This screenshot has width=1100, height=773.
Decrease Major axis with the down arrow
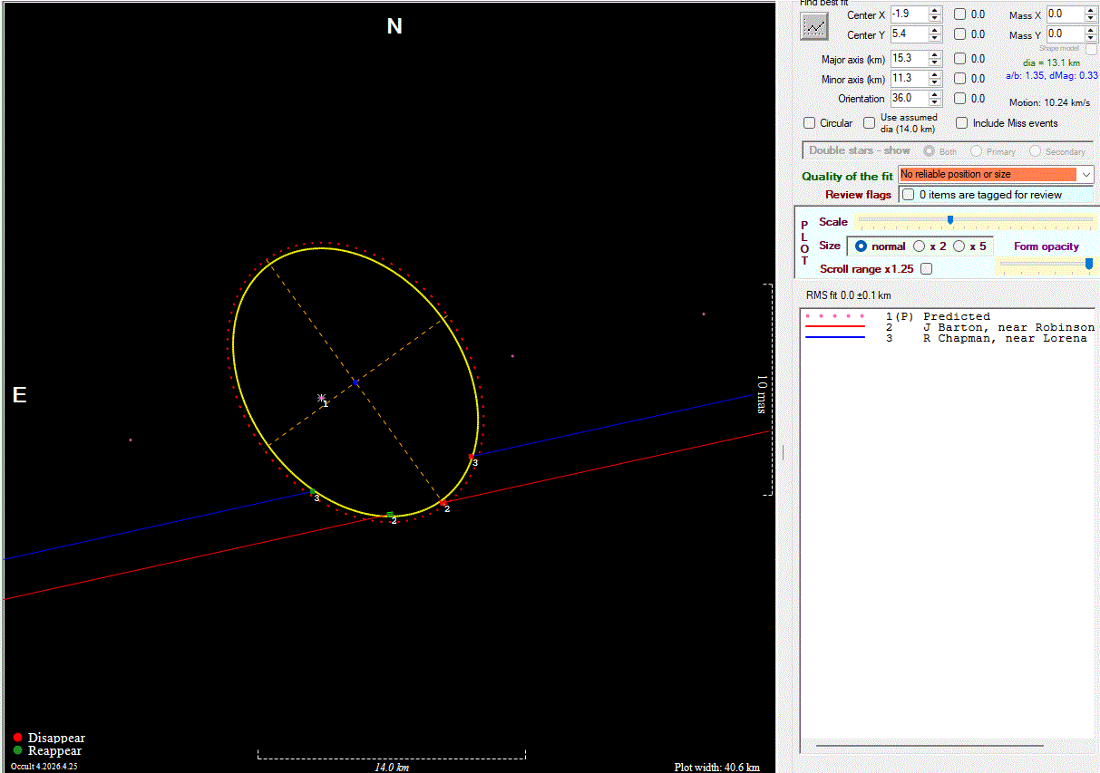pos(935,62)
